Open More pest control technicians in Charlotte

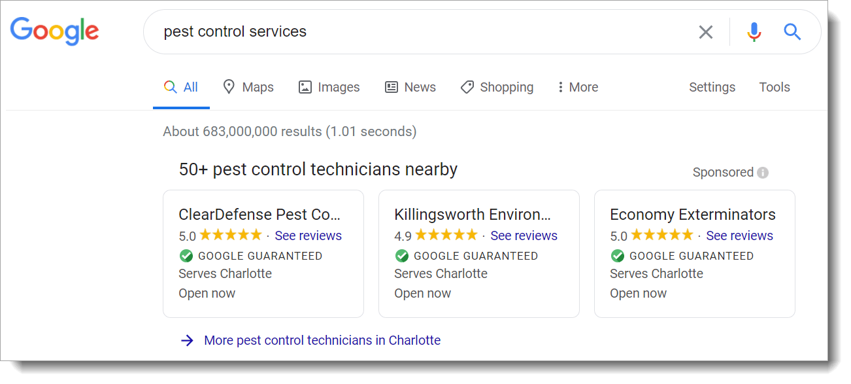click(322, 340)
